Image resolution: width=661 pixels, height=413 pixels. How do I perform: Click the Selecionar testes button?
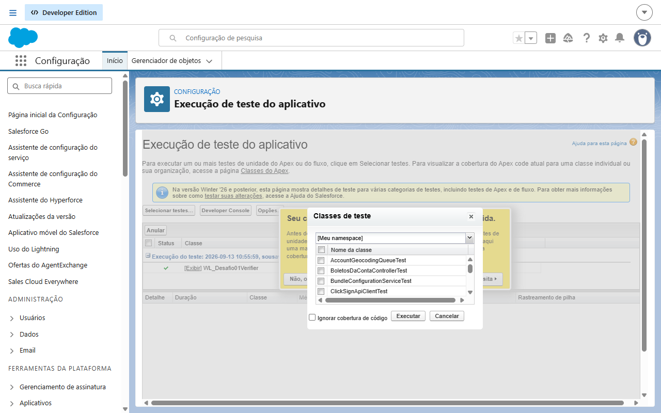[169, 211]
